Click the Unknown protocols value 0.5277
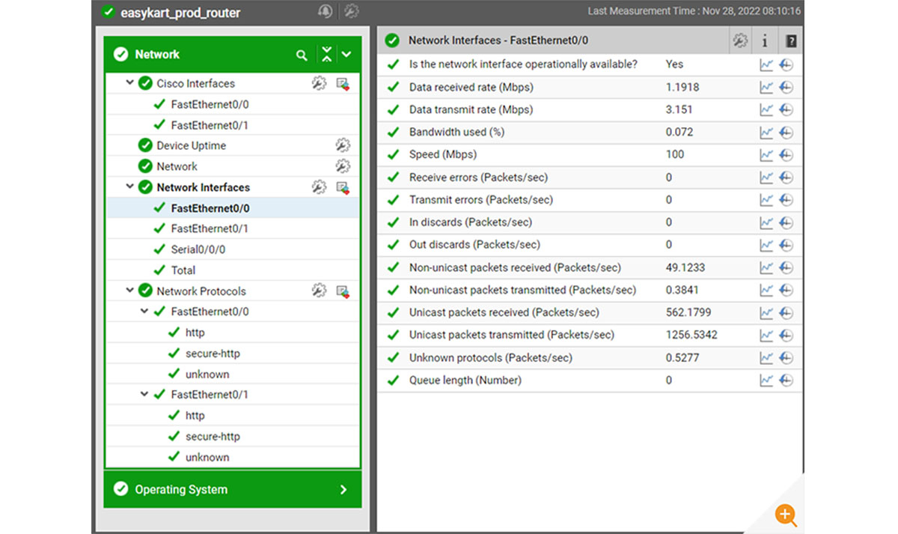 tap(682, 358)
